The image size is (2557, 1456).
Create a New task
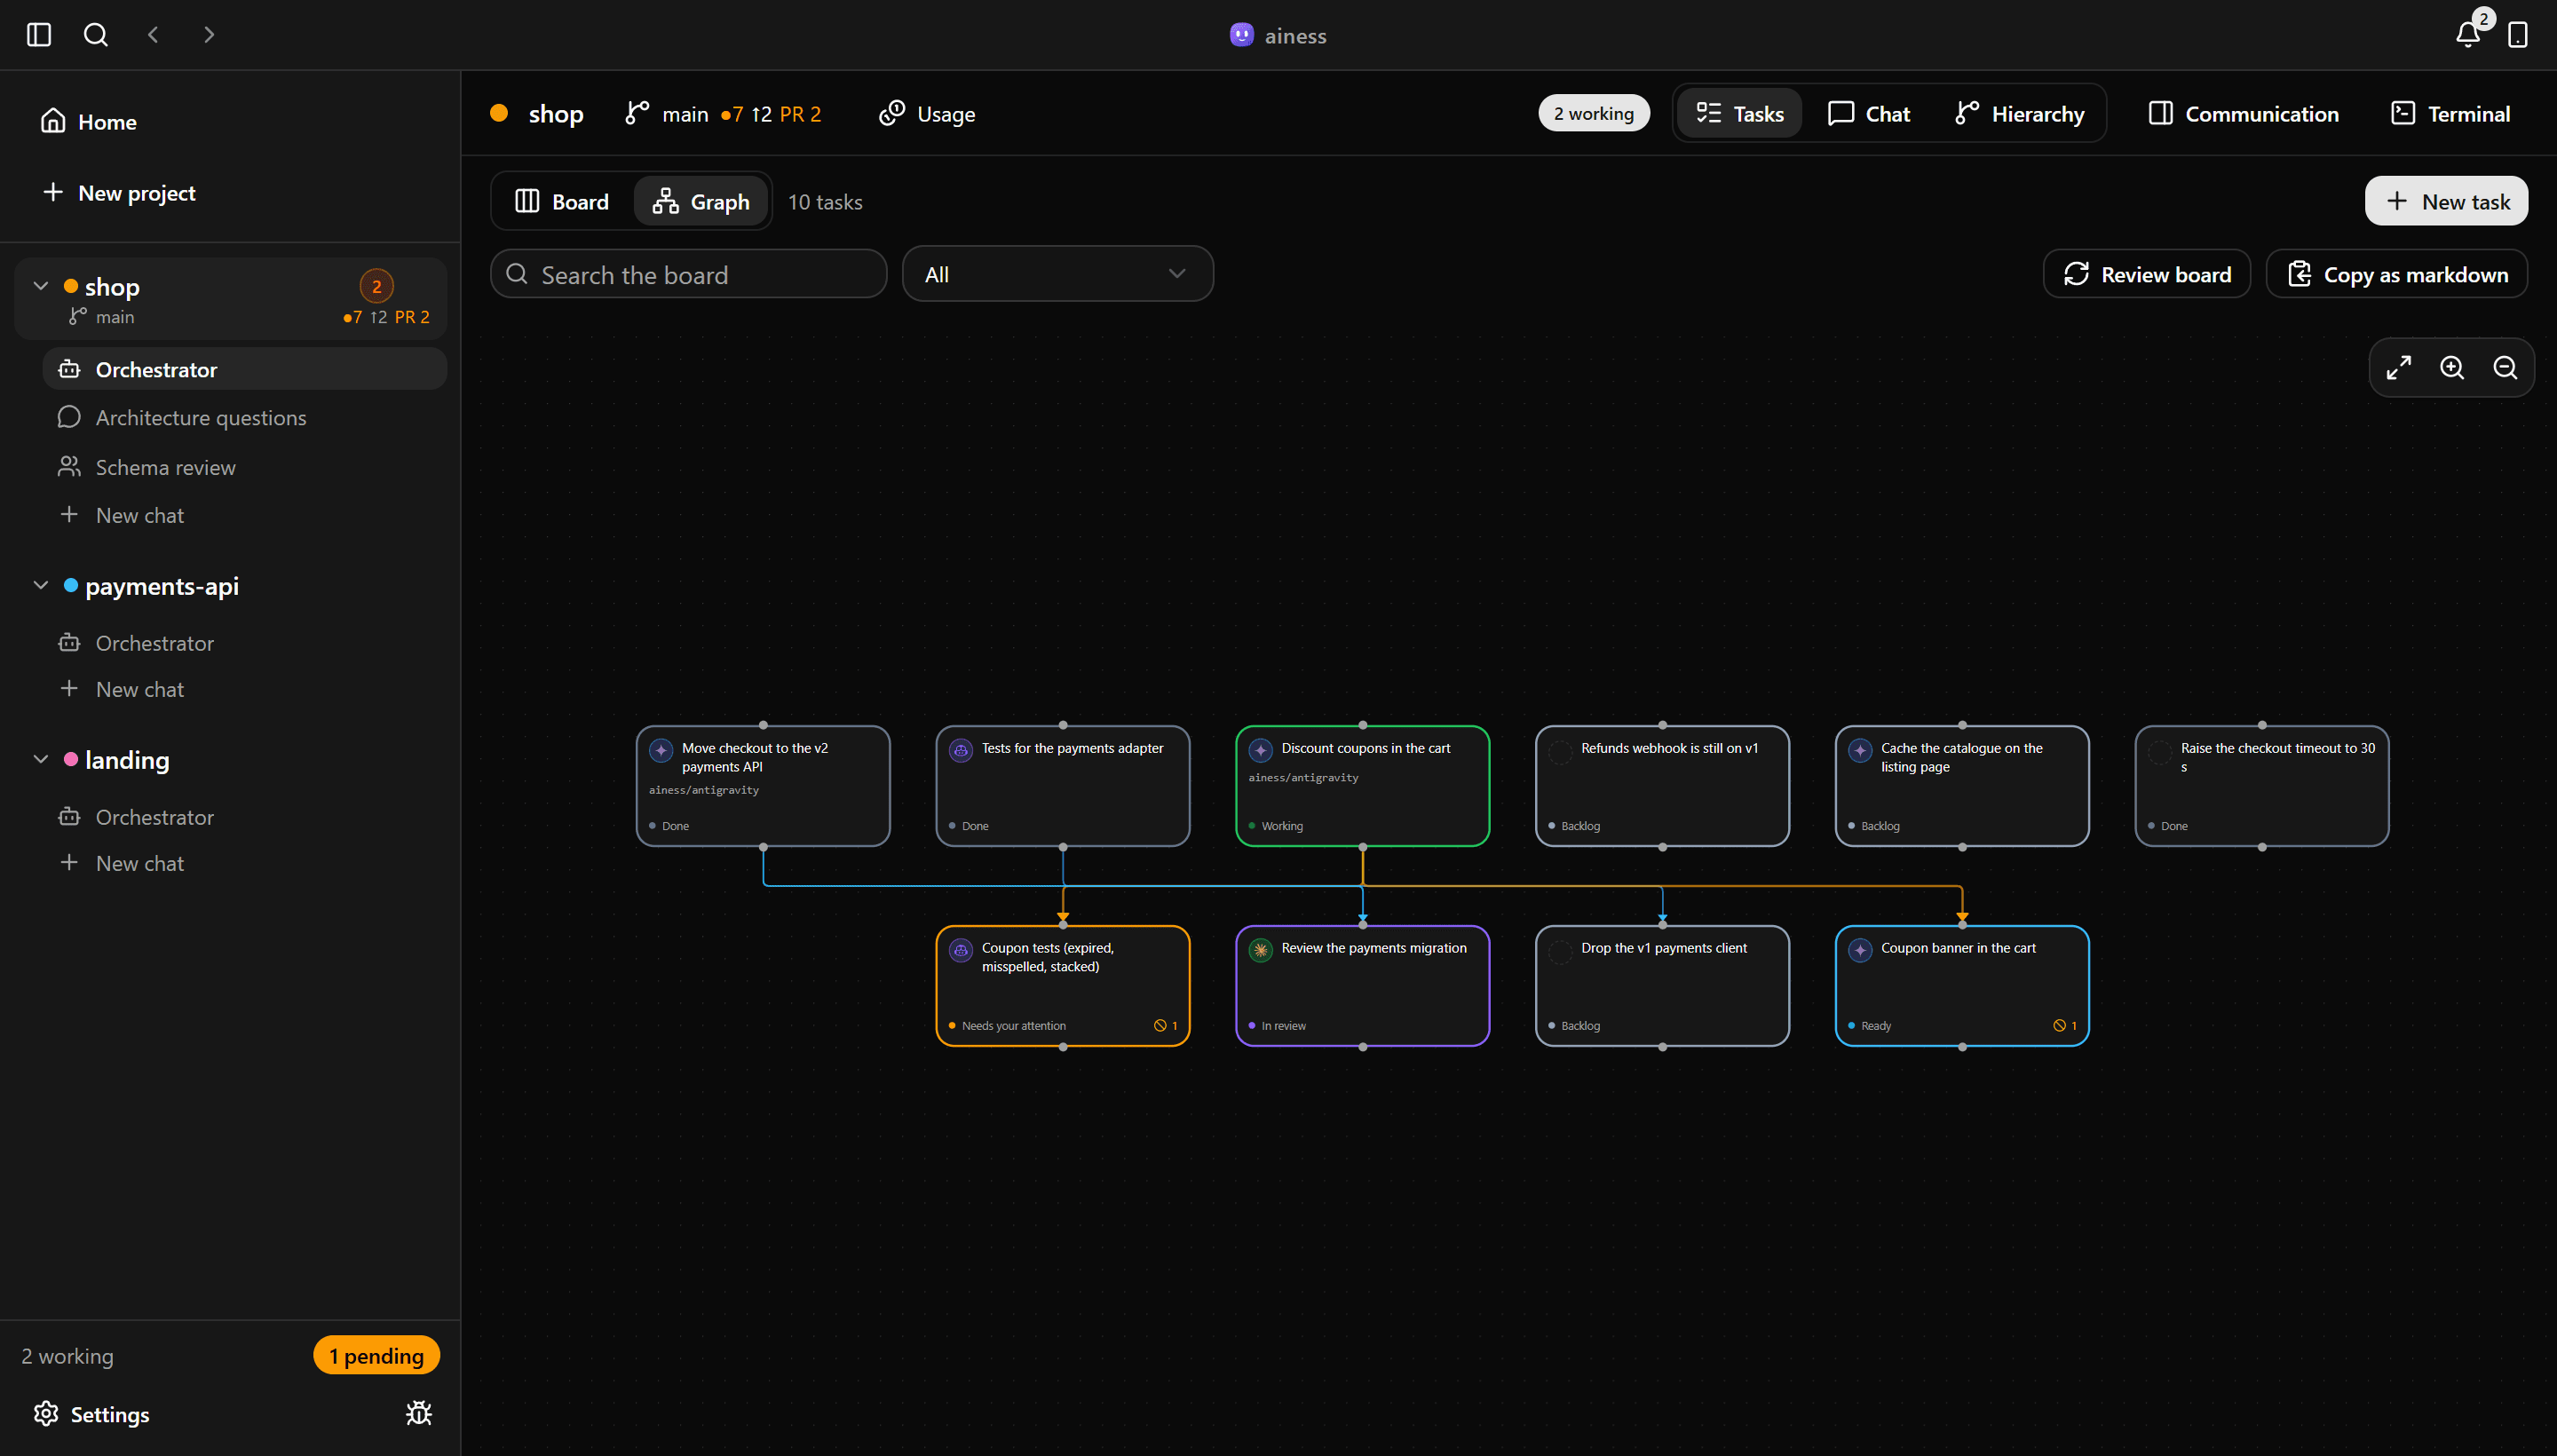click(2446, 202)
